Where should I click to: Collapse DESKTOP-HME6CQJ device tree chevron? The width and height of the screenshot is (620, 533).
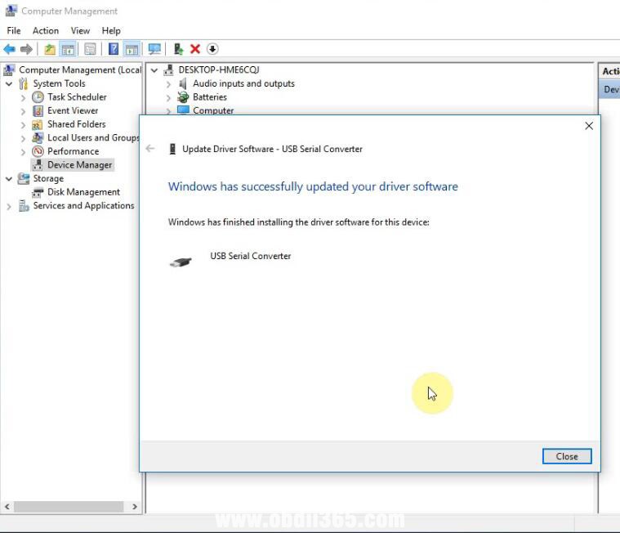(x=154, y=70)
